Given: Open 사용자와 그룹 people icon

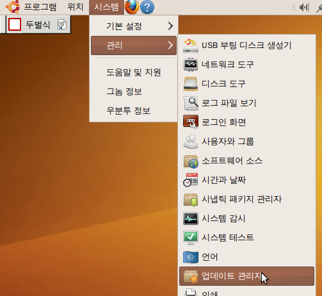Looking at the screenshot, I should [x=191, y=142].
